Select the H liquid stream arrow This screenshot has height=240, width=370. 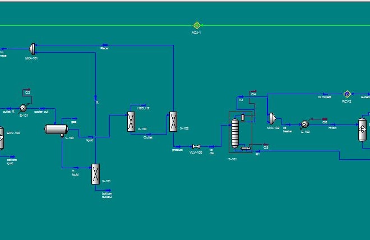tap(76, 168)
